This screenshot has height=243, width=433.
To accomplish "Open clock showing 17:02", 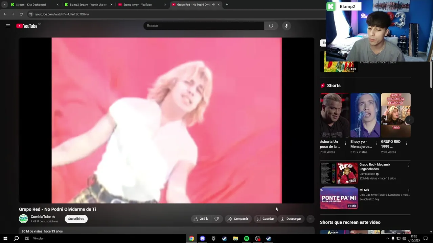I will click(x=413, y=239).
